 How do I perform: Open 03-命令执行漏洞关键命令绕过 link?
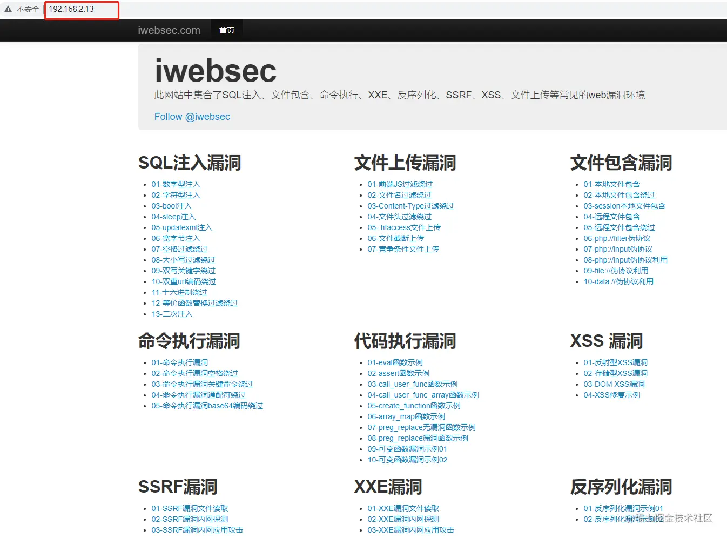(x=203, y=384)
